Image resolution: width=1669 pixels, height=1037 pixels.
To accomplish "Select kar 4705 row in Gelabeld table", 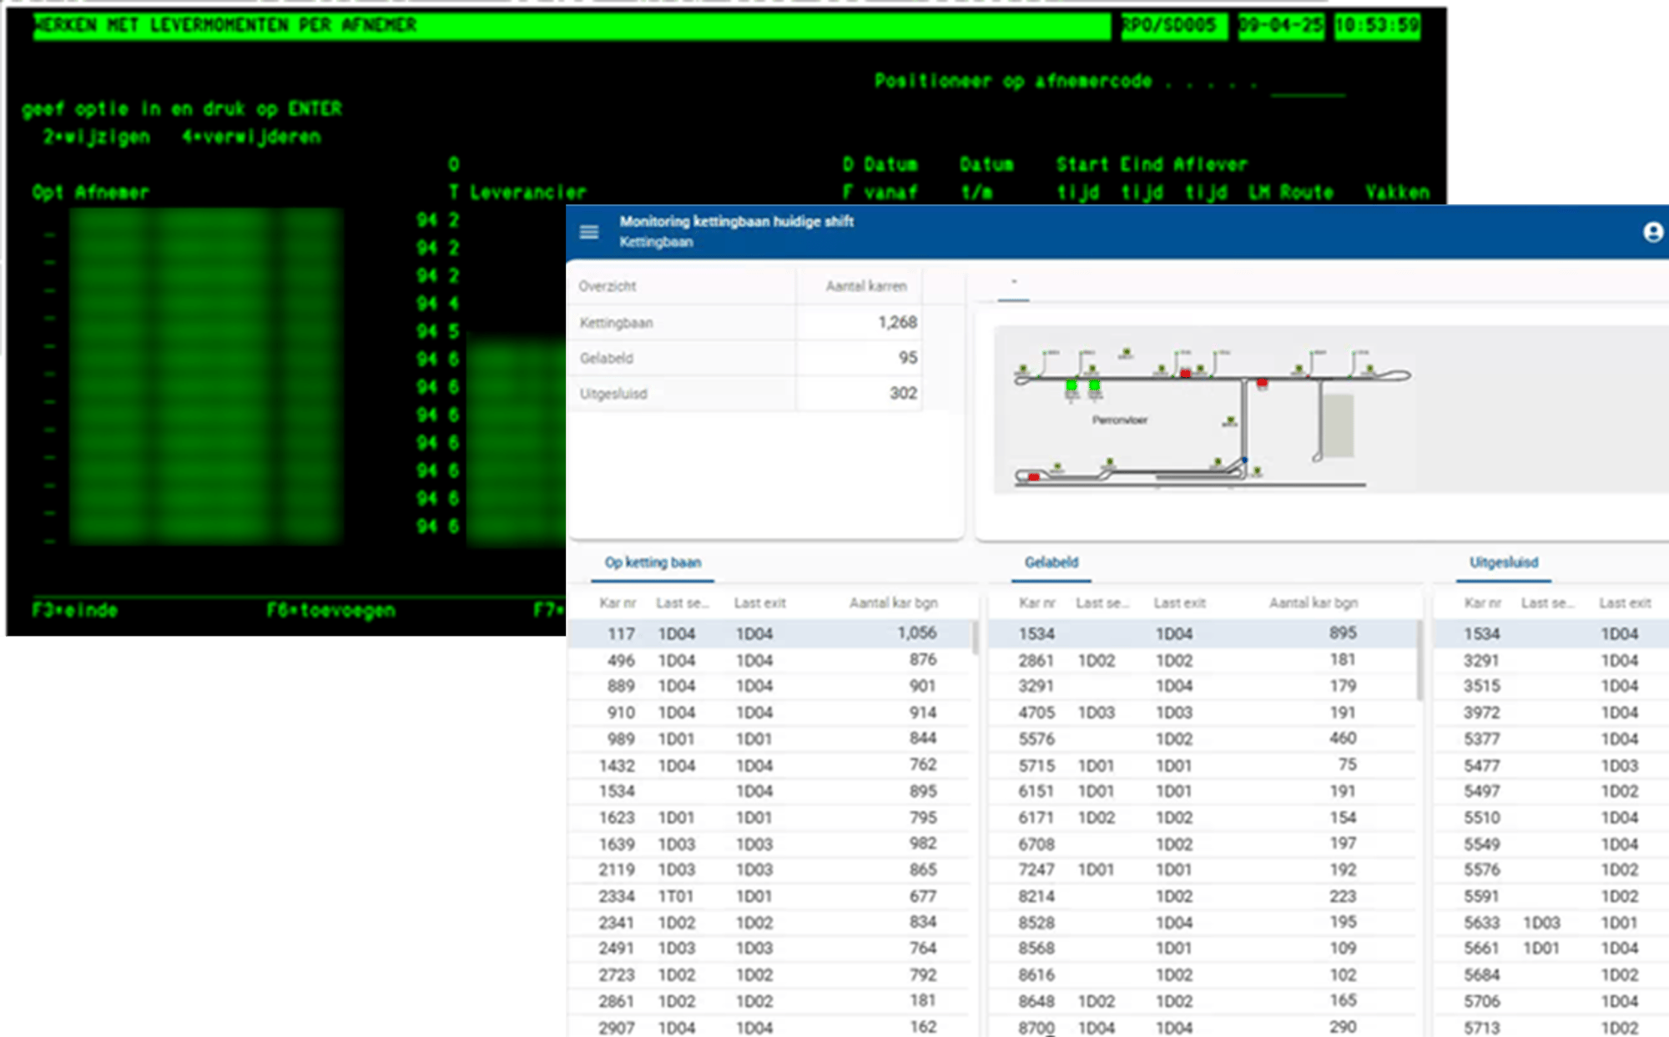I will click(x=1202, y=712).
